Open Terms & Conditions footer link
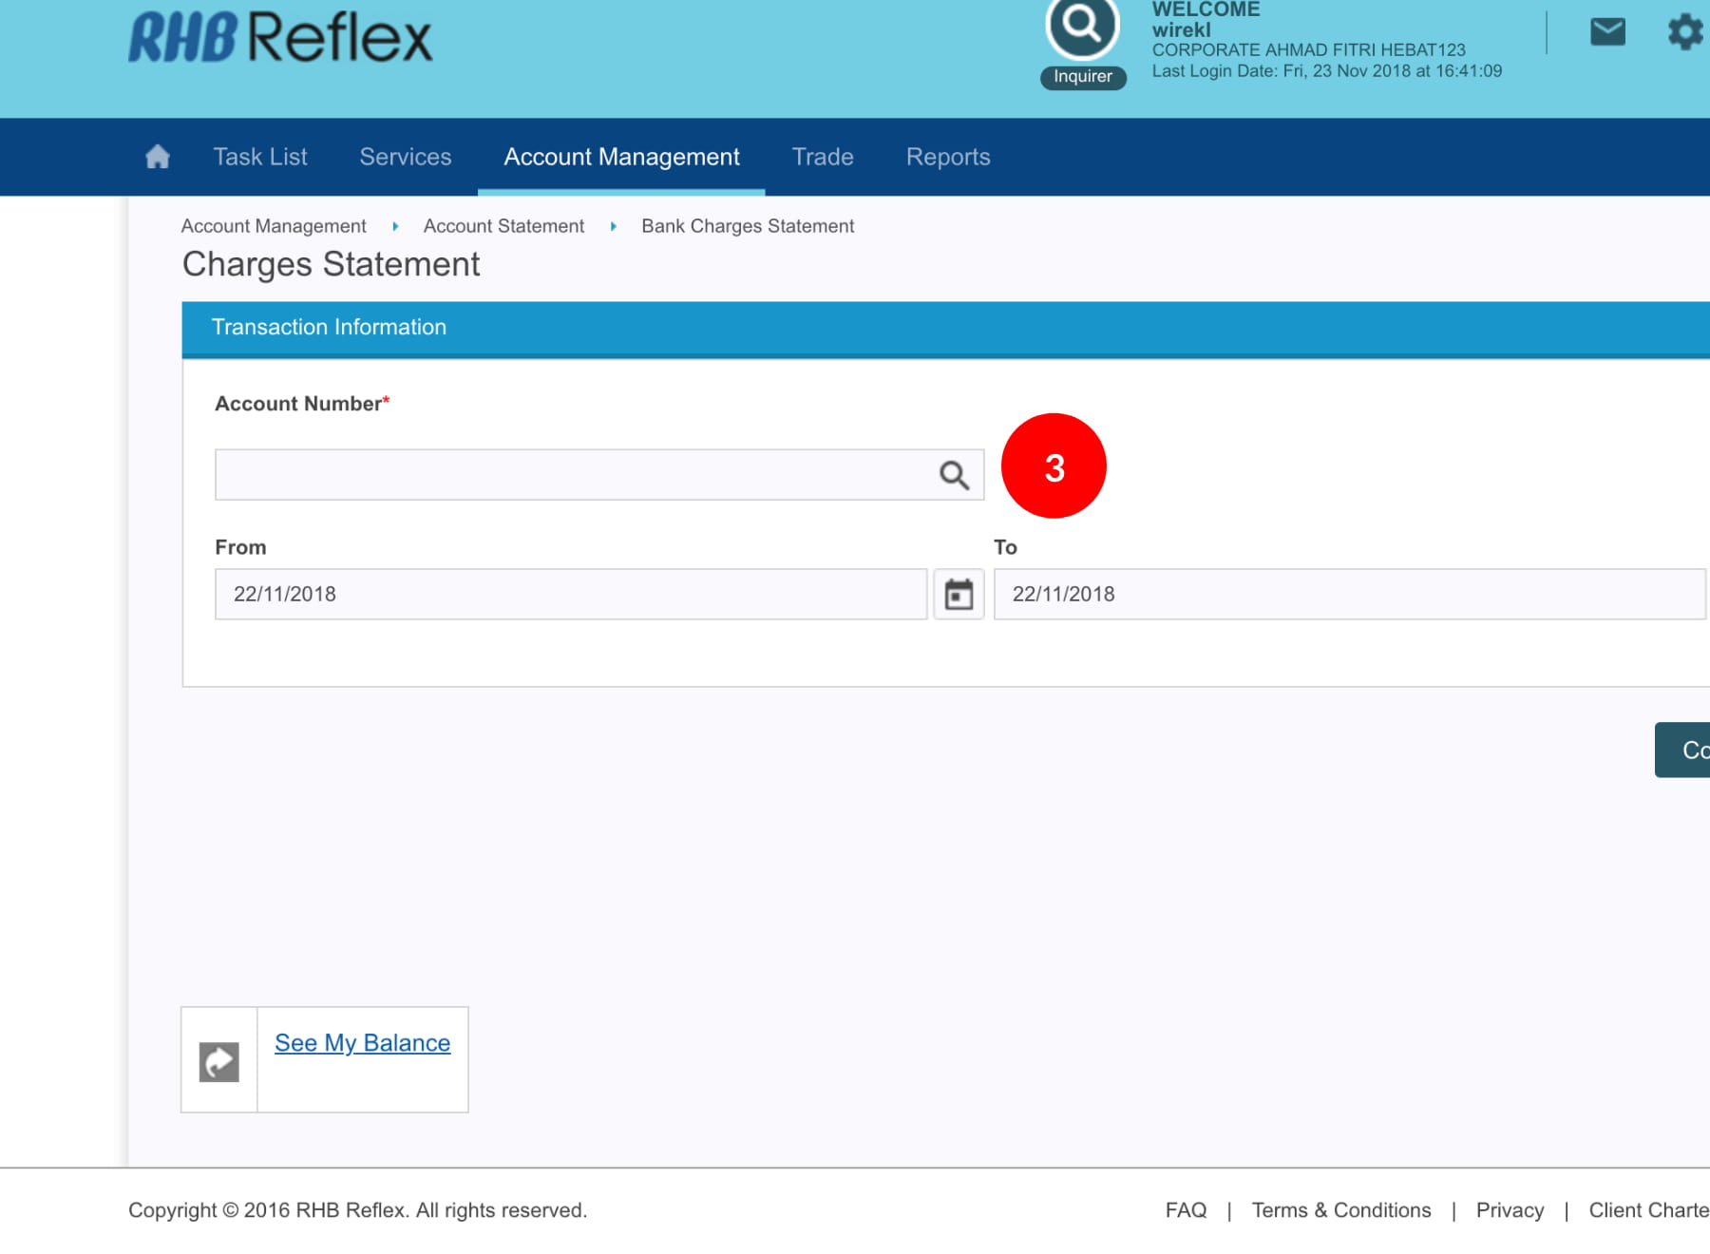 [x=1340, y=1210]
